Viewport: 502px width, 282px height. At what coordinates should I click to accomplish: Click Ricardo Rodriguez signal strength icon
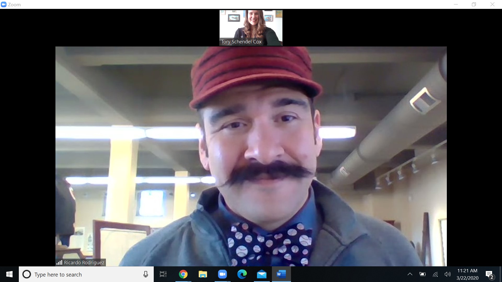(x=59, y=262)
